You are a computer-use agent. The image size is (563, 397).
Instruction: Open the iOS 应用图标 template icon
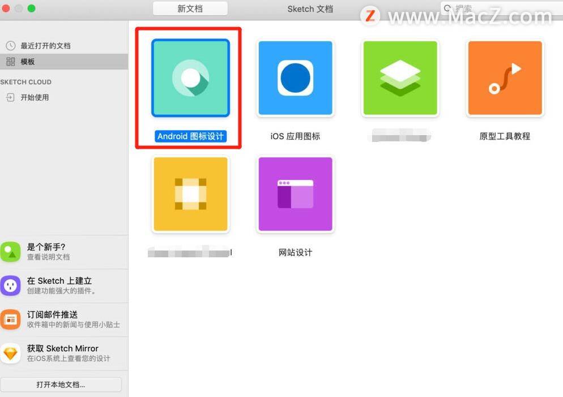pos(295,78)
